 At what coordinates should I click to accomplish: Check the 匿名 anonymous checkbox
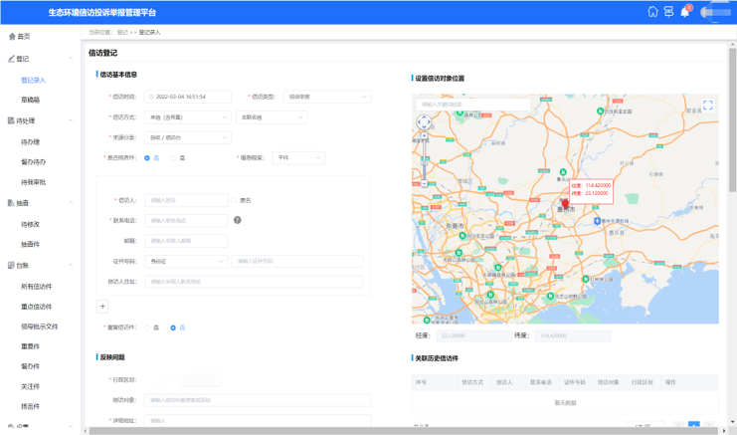[x=235, y=200]
